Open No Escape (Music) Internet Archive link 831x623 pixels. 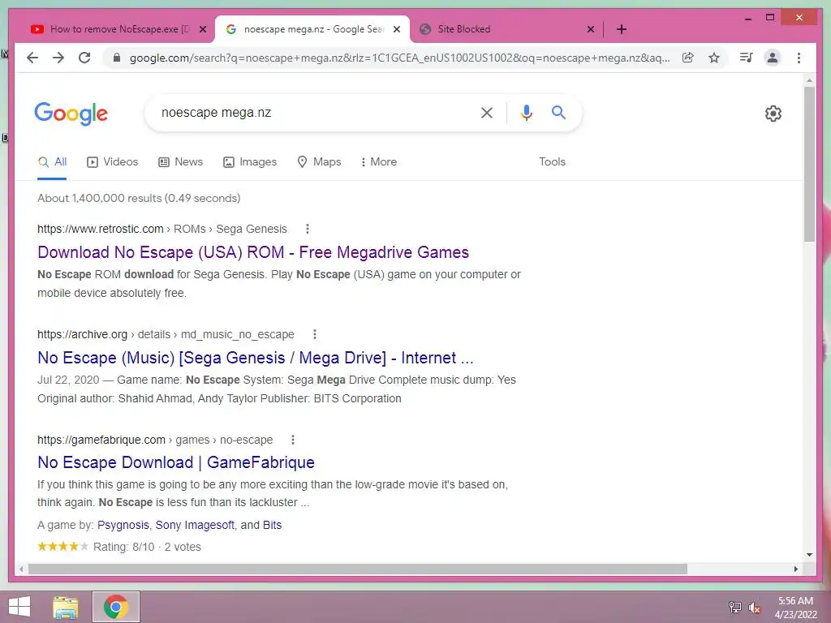click(255, 358)
